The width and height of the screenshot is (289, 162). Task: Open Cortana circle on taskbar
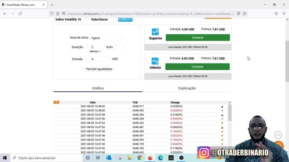[88, 158]
